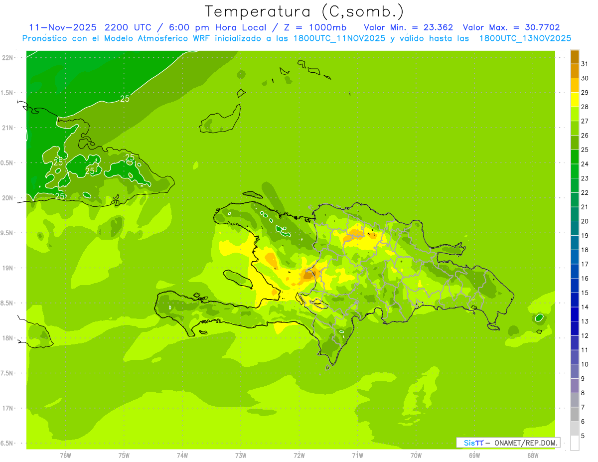Click the '1800UTC_13NOV2025' valid-until text
The width and height of the screenshot is (598, 462).
(x=525, y=38)
